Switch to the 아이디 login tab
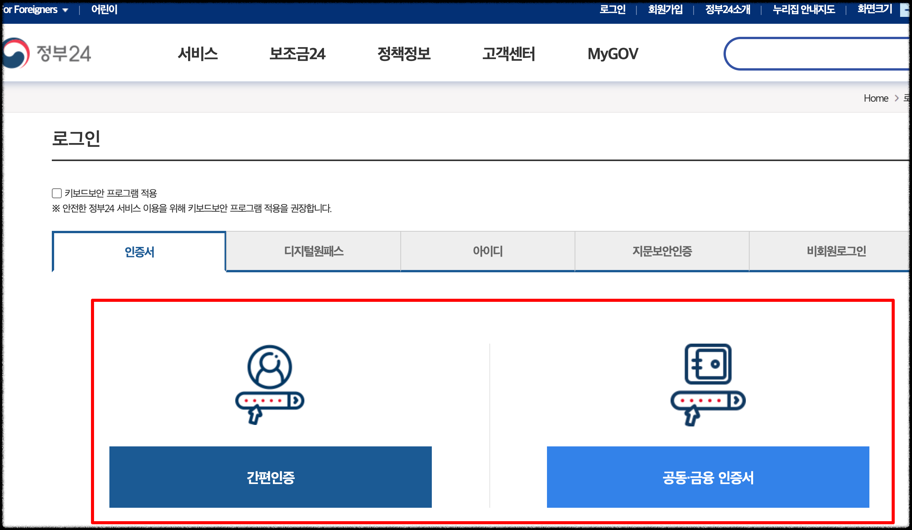Viewport: 912px width, 530px height. tap(487, 251)
